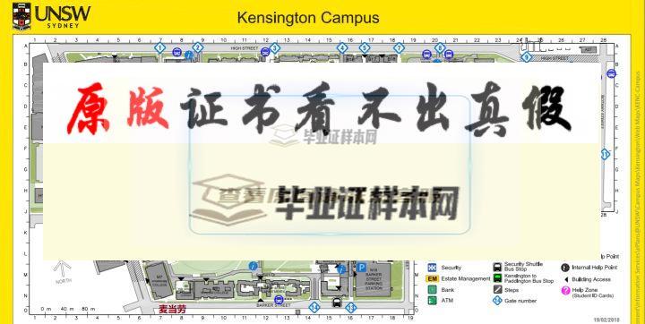This screenshot has height=324, width=645.
Task: Click the Bank legend icon
Action: pyautogui.click(x=432, y=289)
